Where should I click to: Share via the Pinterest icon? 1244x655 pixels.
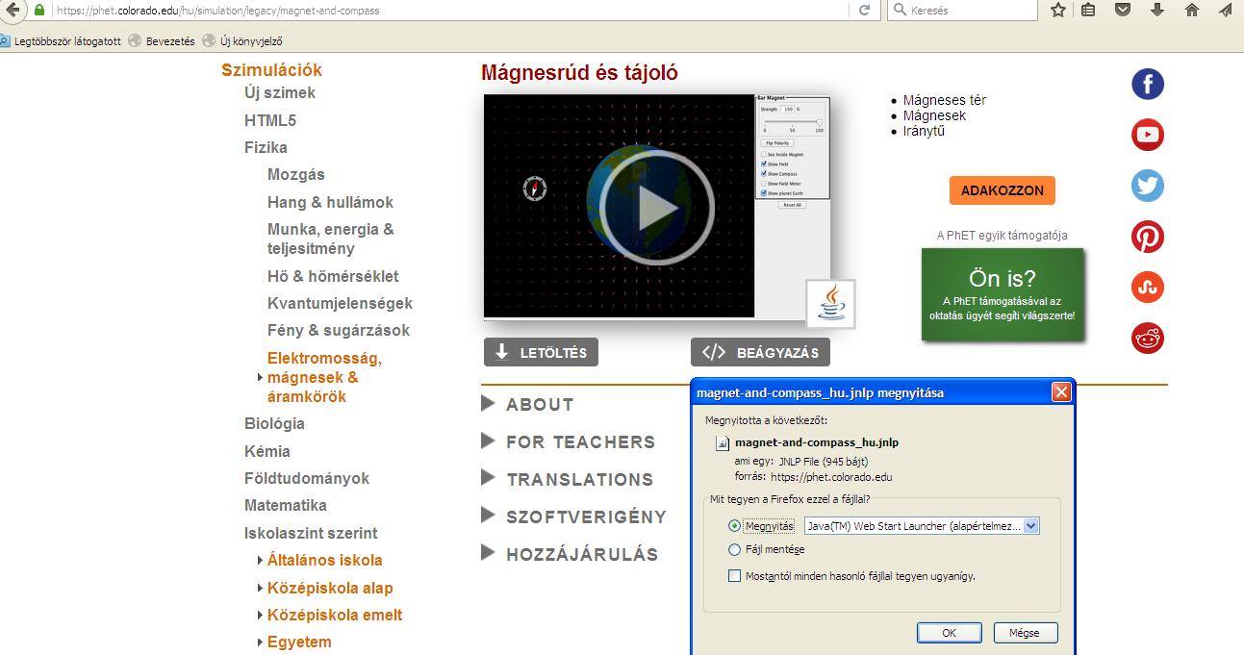pos(1147,237)
